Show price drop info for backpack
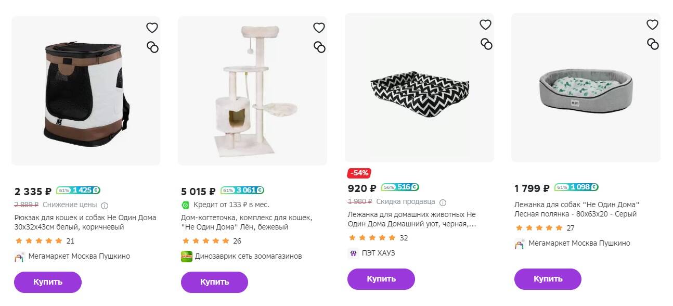 point(105,205)
